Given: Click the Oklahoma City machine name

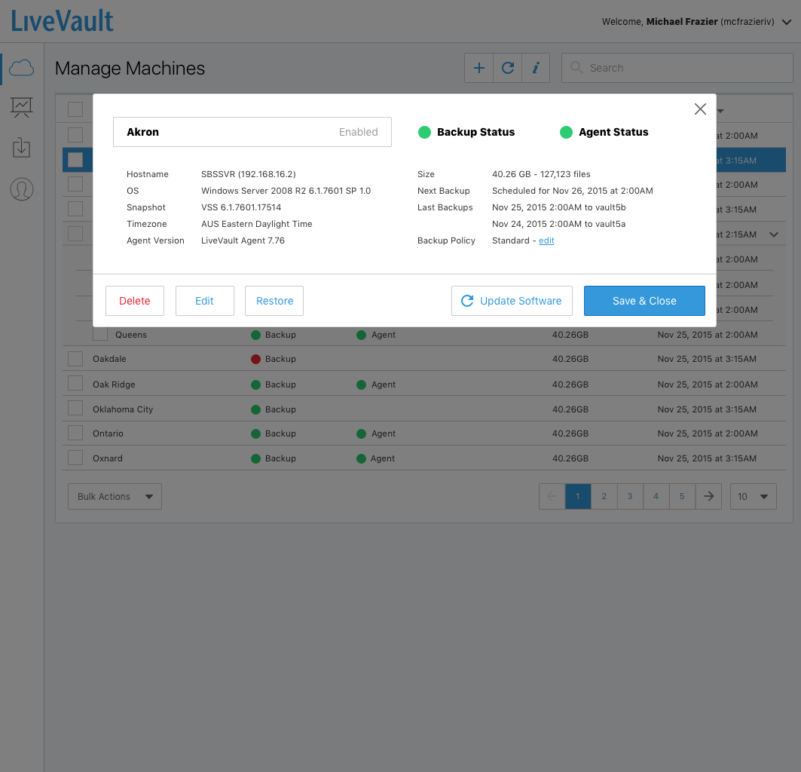Looking at the screenshot, I should point(123,409).
